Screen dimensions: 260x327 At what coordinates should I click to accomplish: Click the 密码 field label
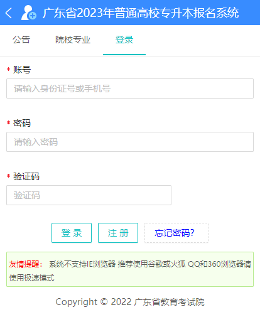point(22,123)
